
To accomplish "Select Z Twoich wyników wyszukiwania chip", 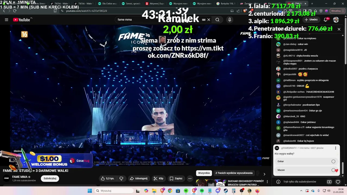I will coord(234,173).
